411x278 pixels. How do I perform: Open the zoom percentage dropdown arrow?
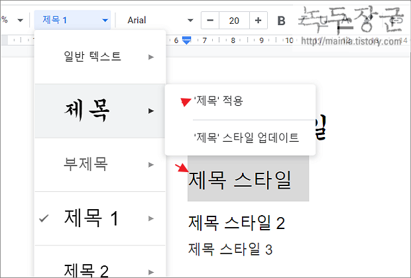20,20
